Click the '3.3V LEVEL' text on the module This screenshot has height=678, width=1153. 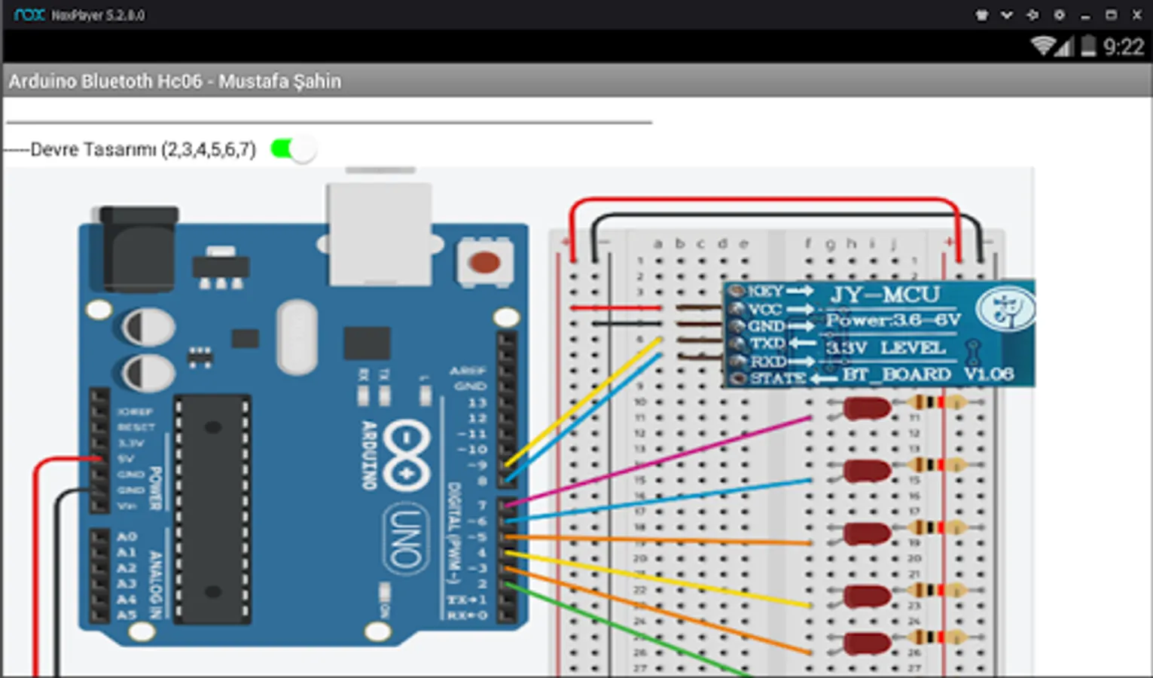(x=885, y=347)
